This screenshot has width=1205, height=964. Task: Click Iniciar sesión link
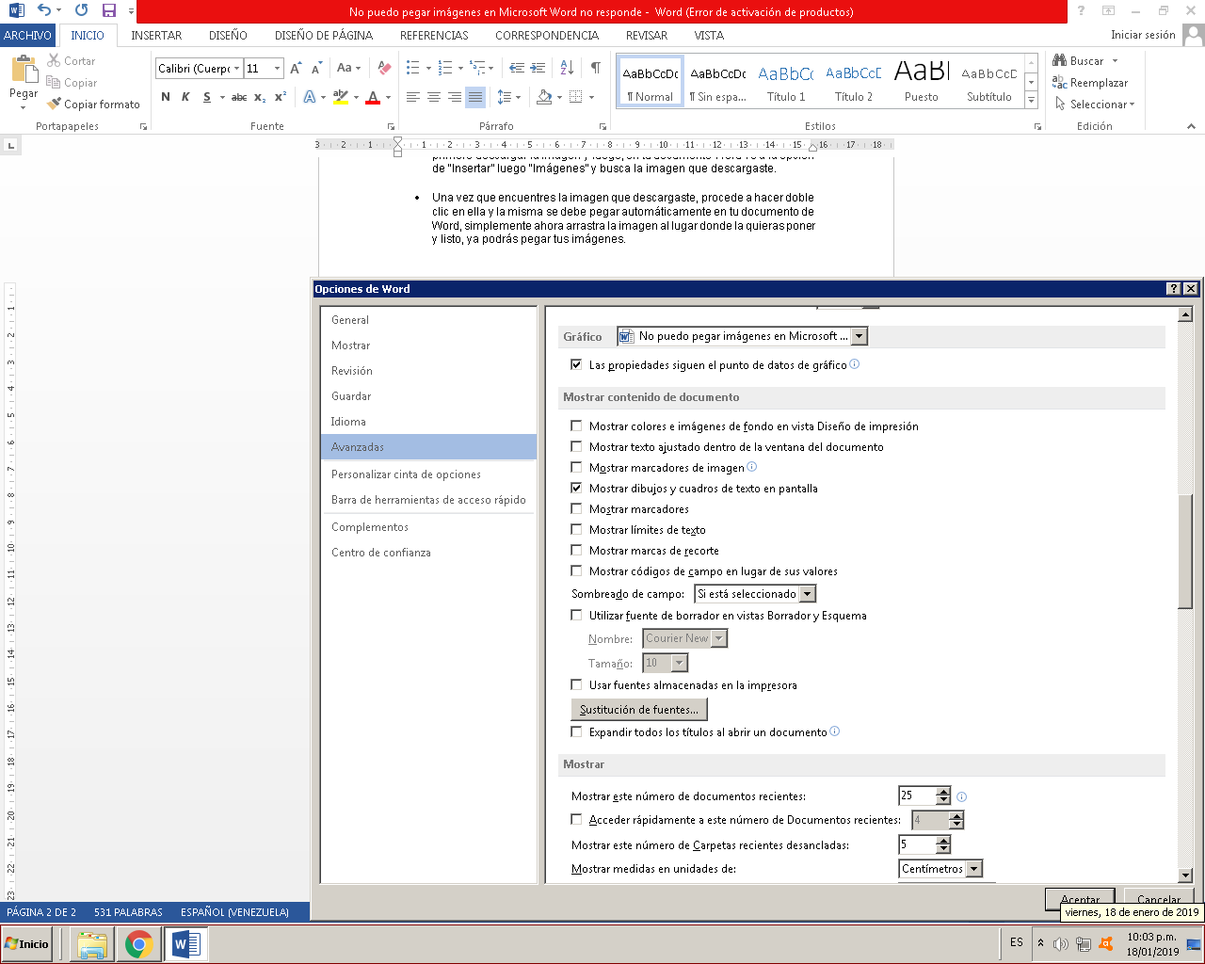pos(1143,35)
